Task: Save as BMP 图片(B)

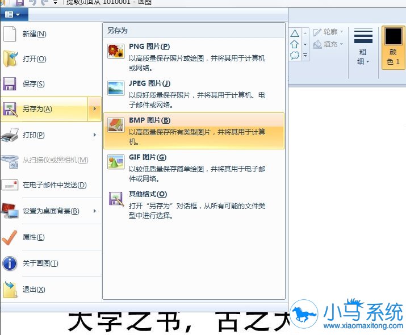Action: click(x=194, y=131)
